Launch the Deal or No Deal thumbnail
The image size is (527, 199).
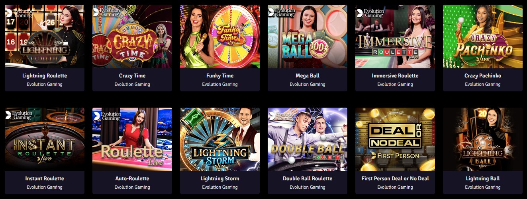(395, 139)
